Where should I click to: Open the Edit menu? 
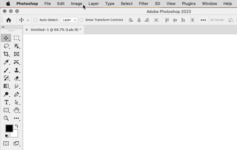click(x=61, y=3)
